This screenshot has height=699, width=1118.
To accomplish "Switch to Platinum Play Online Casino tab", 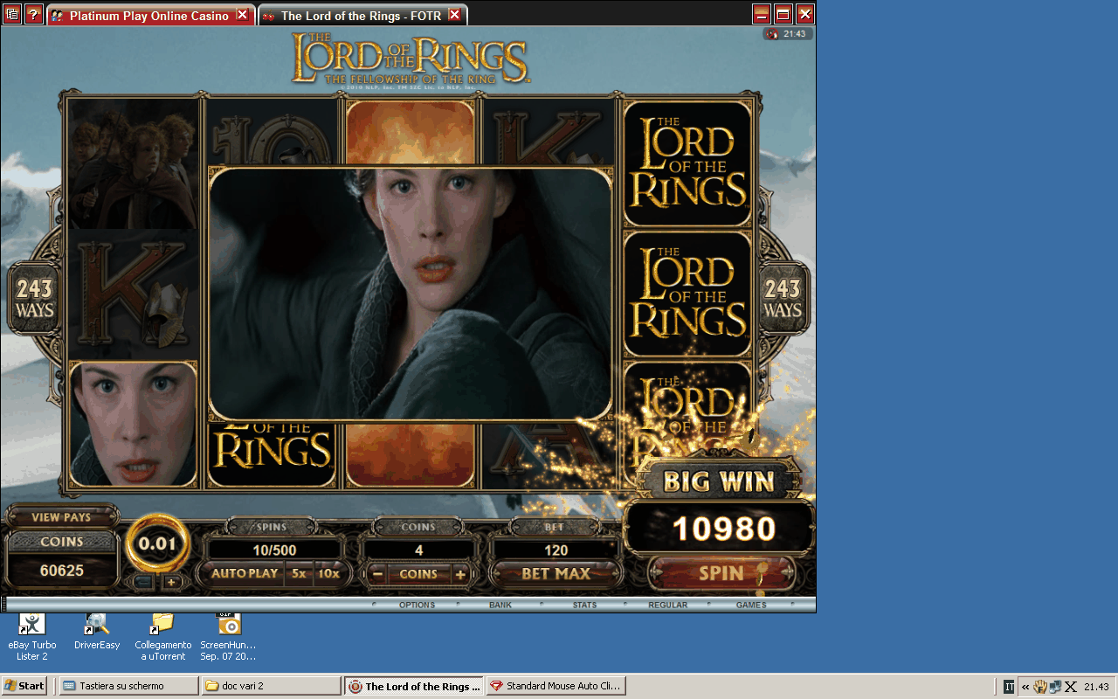I will click(148, 16).
